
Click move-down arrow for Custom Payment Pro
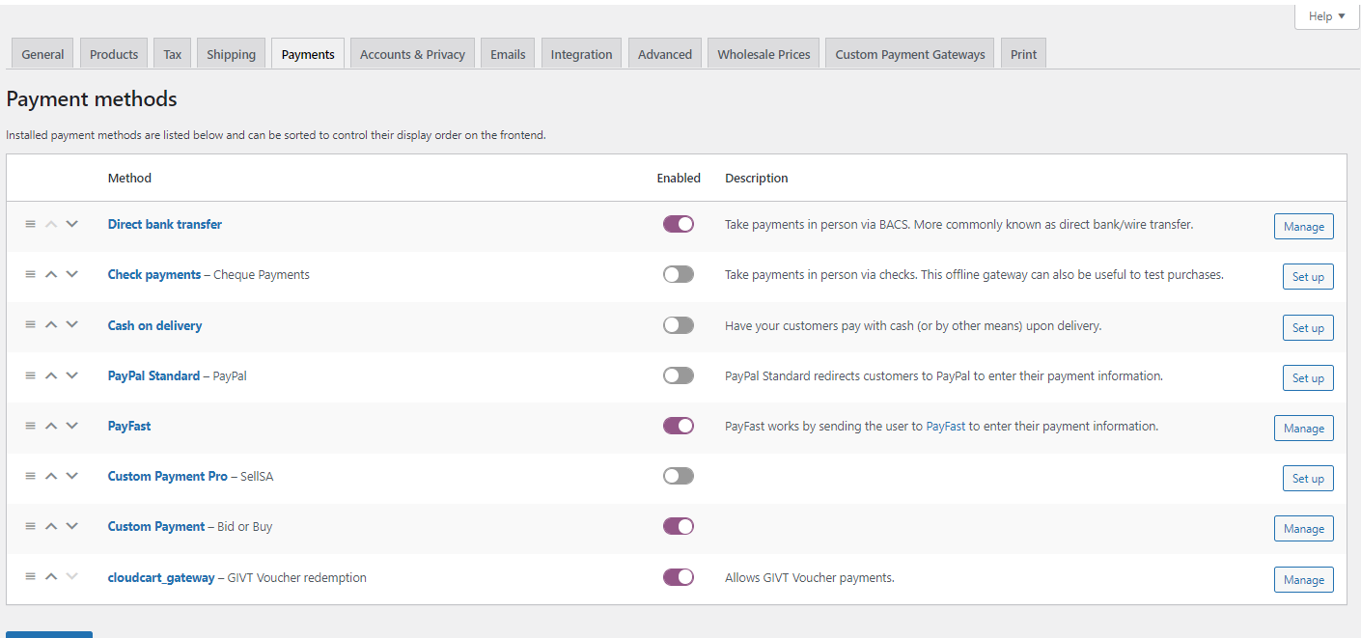(x=71, y=475)
